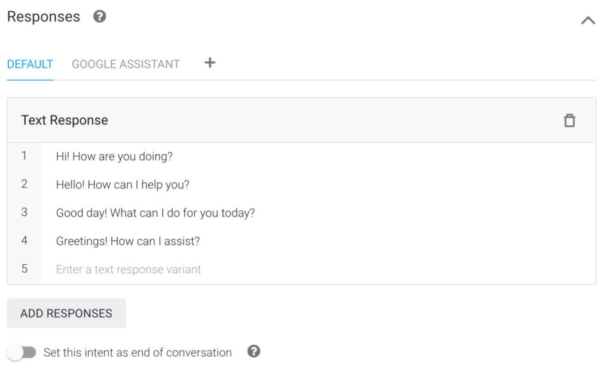612x368 pixels.
Task: Focus the 'Greetings! How can I assist?' response
Action: click(128, 242)
